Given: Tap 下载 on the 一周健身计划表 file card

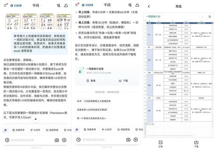Looking at the screenshot, I should click(123, 81).
